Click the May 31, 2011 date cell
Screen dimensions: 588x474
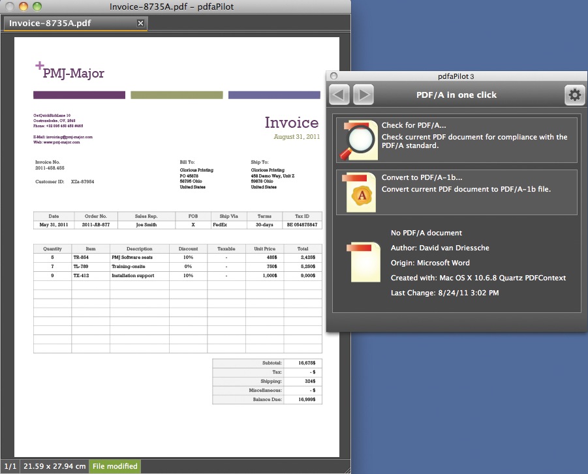[x=54, y=225]
